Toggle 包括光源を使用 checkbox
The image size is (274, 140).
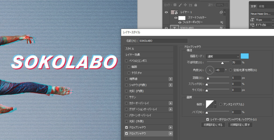coord(230,70)
